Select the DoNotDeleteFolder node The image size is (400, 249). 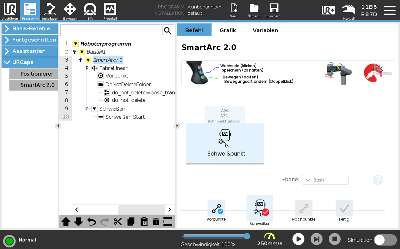pos(128,84)
